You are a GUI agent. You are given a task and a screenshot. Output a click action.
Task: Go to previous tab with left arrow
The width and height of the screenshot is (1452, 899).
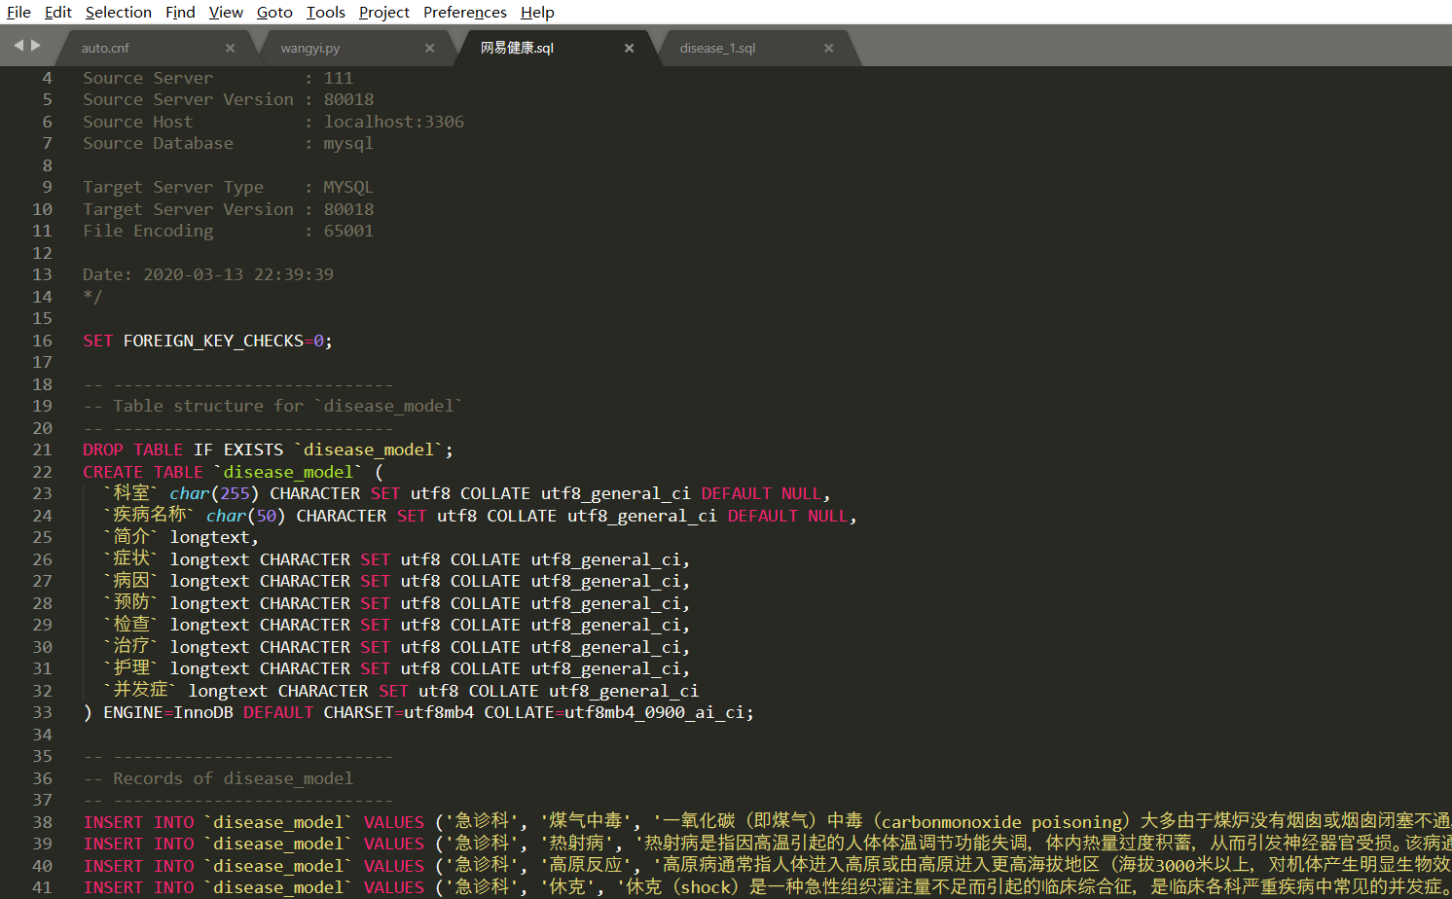18,46
